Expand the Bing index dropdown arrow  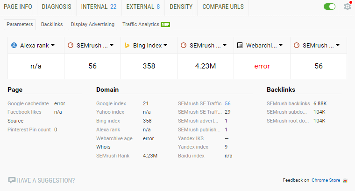point(165,45)
